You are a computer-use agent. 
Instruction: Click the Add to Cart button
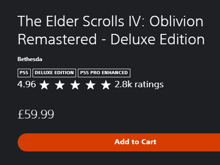pyautogui.click(x=119, y=142)
